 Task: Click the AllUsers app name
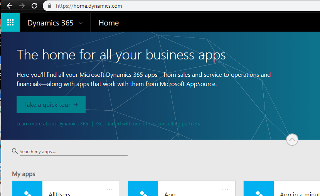(59, 194)
